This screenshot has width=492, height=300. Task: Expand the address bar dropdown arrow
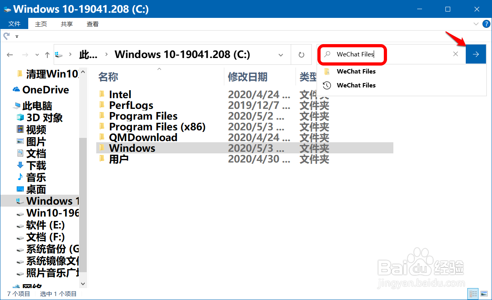coord(281,54)
